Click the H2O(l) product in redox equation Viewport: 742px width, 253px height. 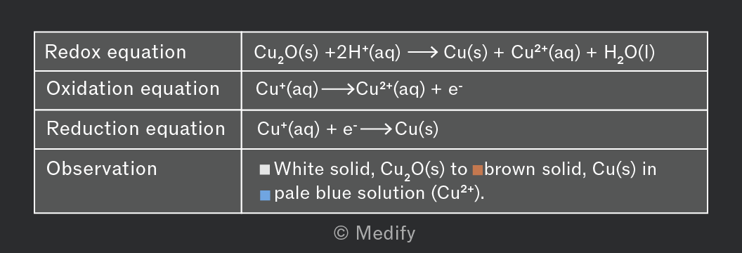point(630,53)
